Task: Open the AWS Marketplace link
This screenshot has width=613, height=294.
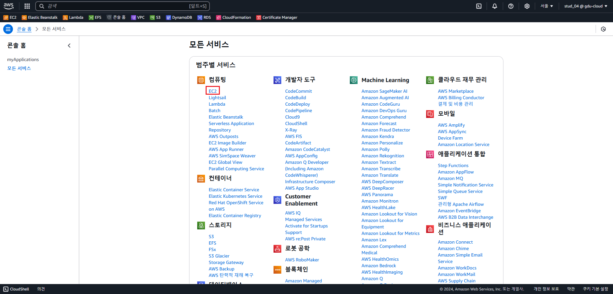Action: point(456,91)
